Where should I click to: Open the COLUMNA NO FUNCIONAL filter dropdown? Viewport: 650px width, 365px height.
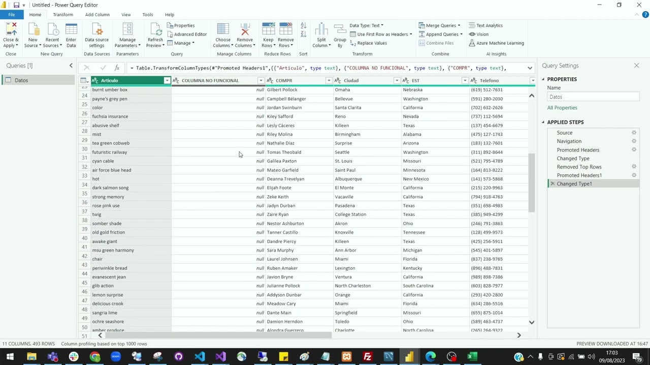261,81
